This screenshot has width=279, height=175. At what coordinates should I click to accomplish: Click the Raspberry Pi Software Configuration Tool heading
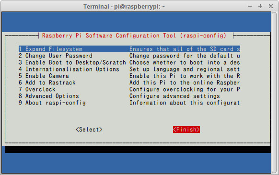pos(134,35)
